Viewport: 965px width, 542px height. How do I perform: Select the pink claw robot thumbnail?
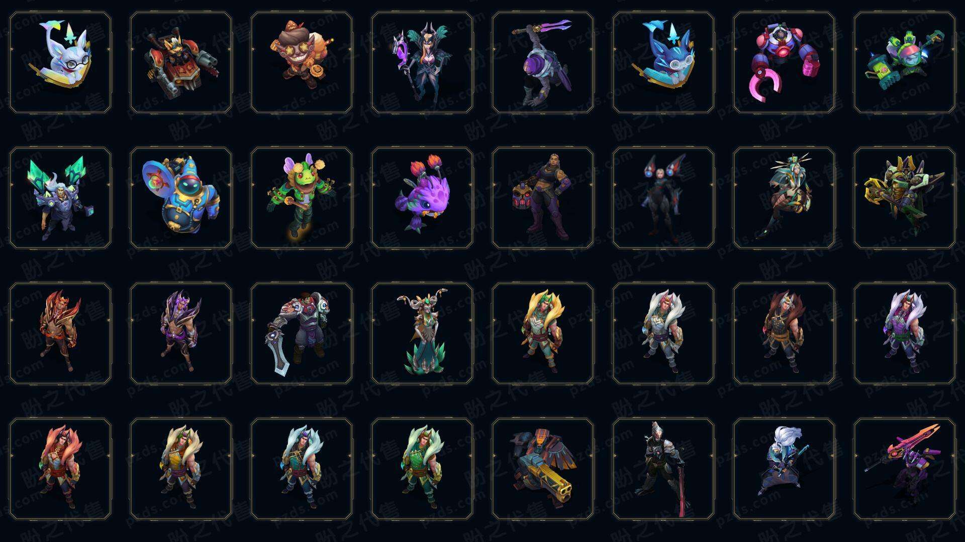pos(784,63)
